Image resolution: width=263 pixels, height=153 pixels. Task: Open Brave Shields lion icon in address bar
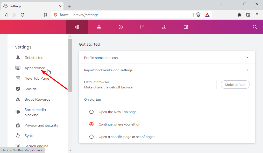pyautogui.click(x=198, y=15)
